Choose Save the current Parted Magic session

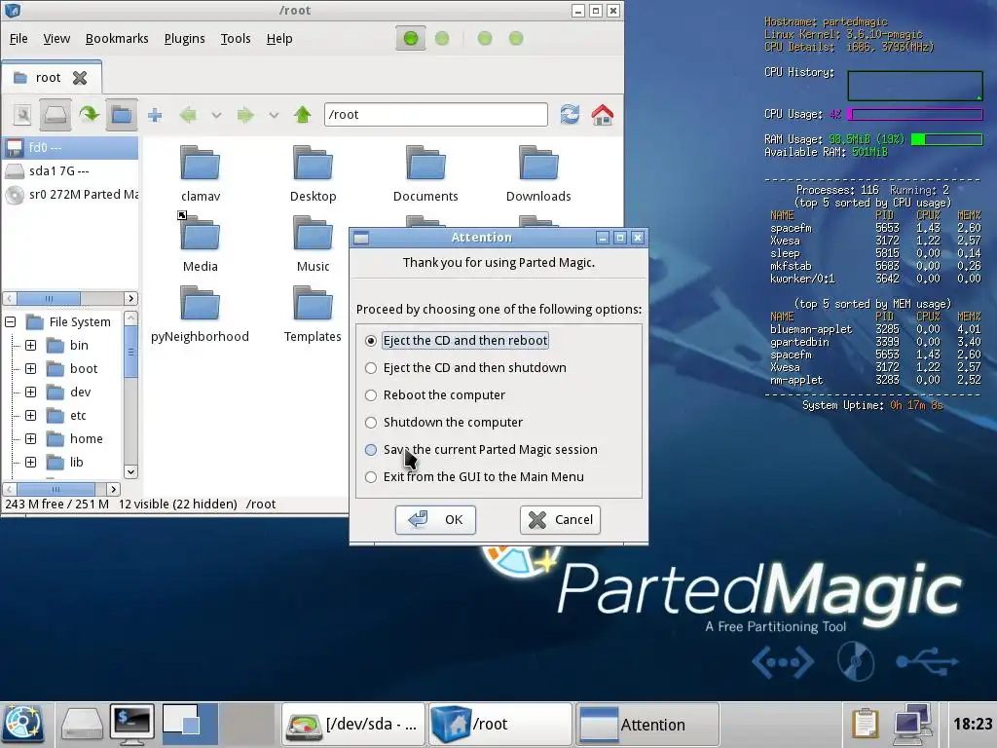click(x=481, y=450)
